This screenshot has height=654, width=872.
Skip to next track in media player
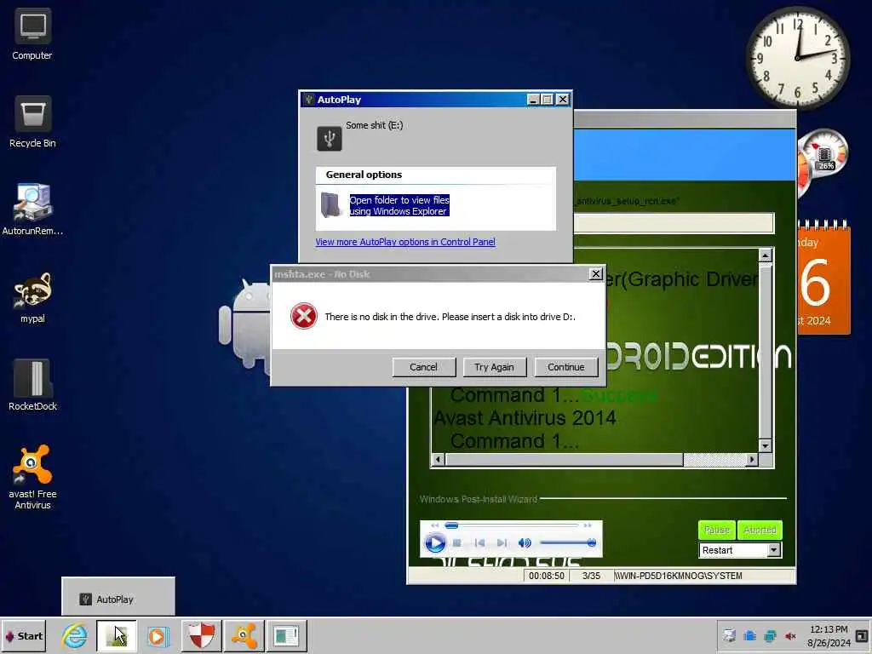click(502, 542)
